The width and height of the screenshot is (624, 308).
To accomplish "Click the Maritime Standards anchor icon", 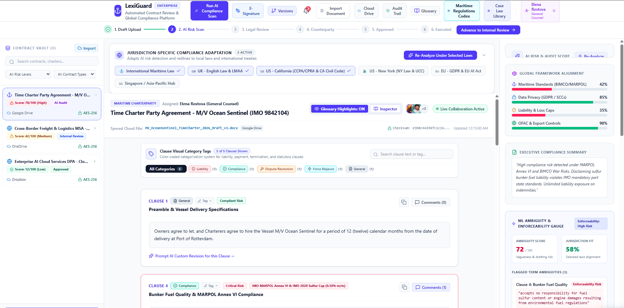I will (x=514, y=84).
